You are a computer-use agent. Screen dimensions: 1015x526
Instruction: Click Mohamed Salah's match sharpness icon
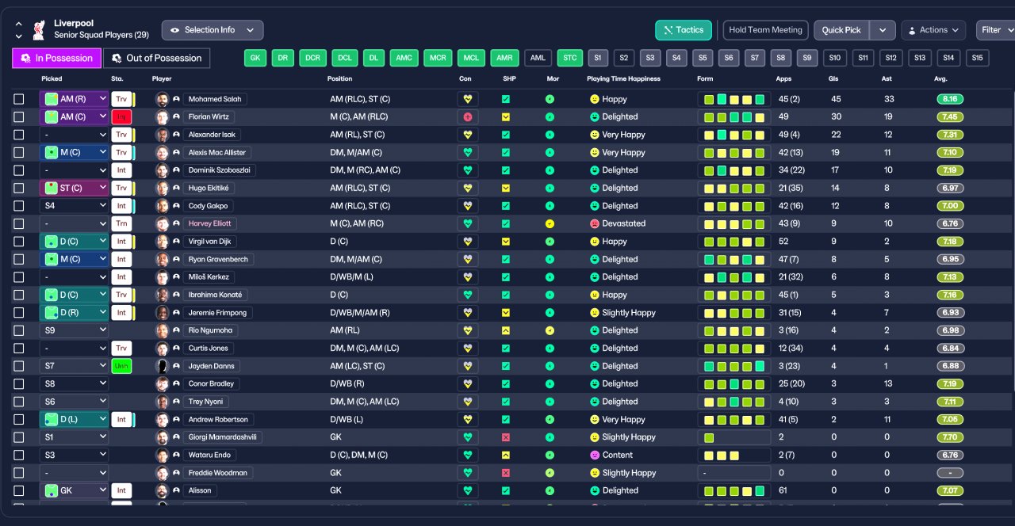506,99
